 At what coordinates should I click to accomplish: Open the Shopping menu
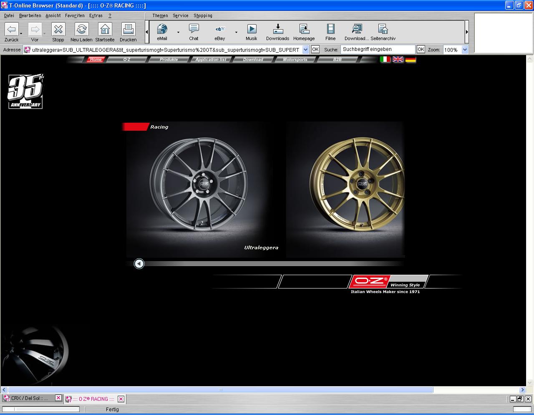click(203, 15)
